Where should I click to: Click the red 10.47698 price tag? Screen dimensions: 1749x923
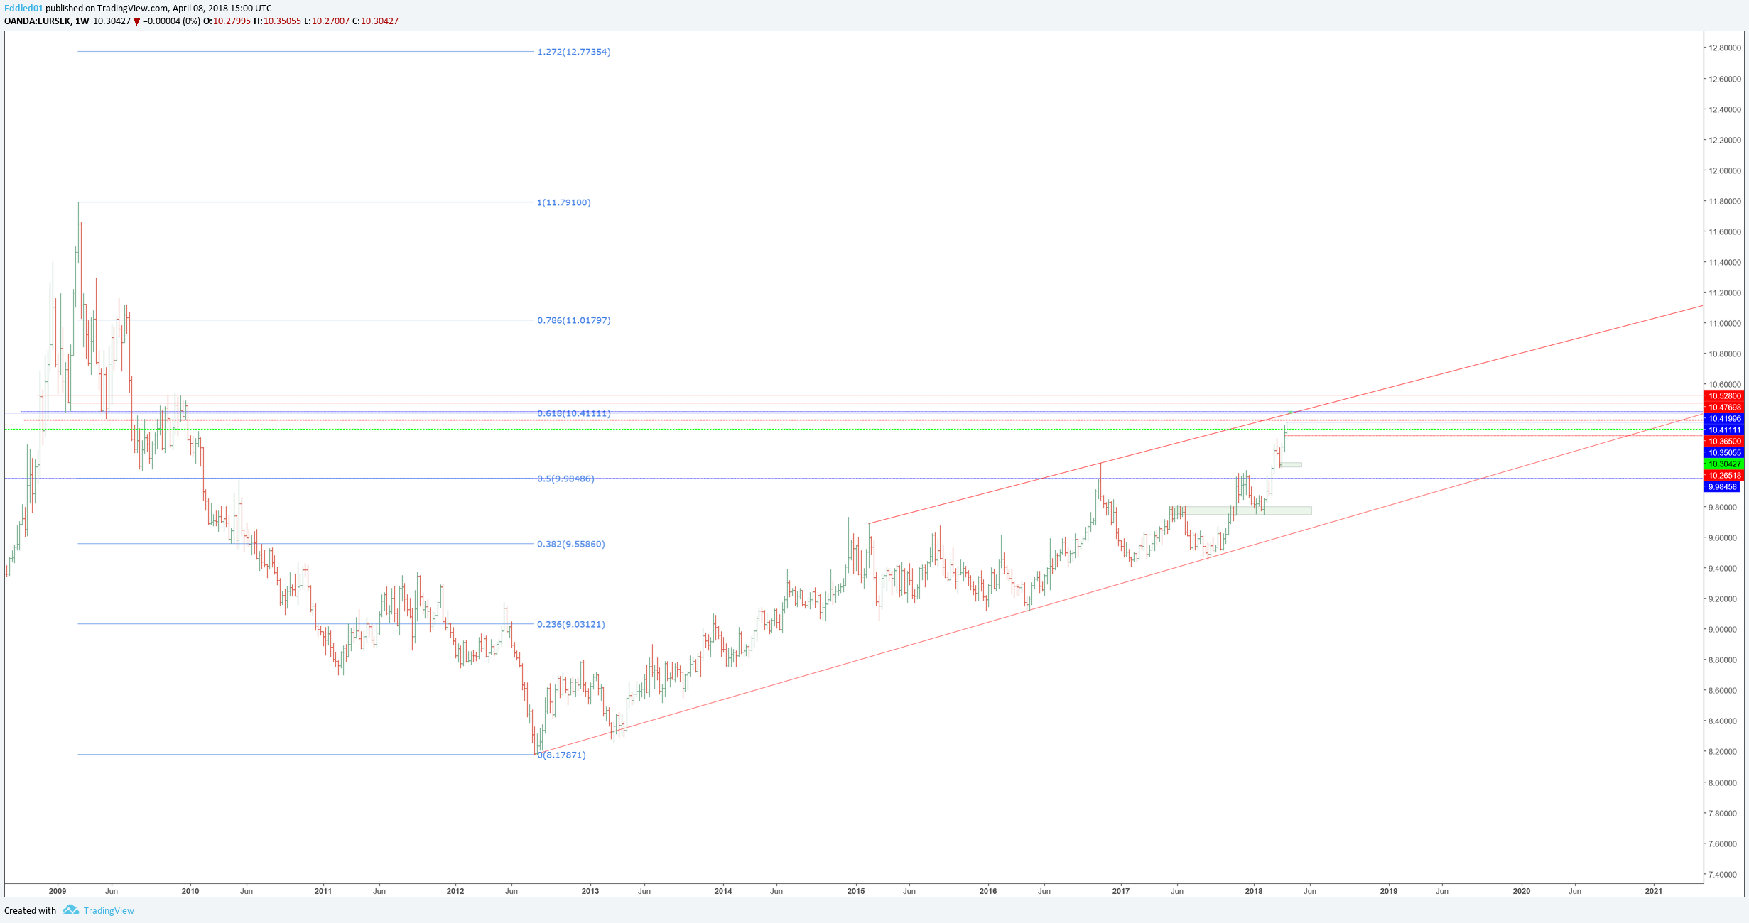click(1724, 408)
